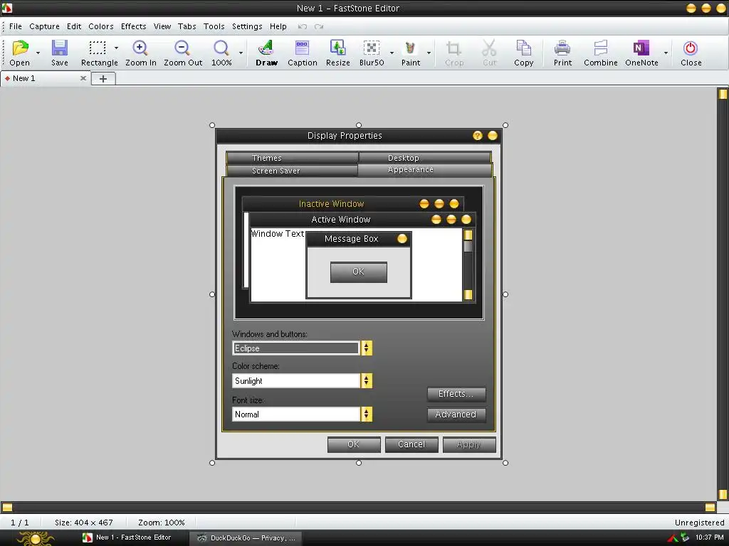Click the system clock showing 10:37 PM
Image resolution: width=729 pixels, height=546 pixels.
click(x=710, y=537)
